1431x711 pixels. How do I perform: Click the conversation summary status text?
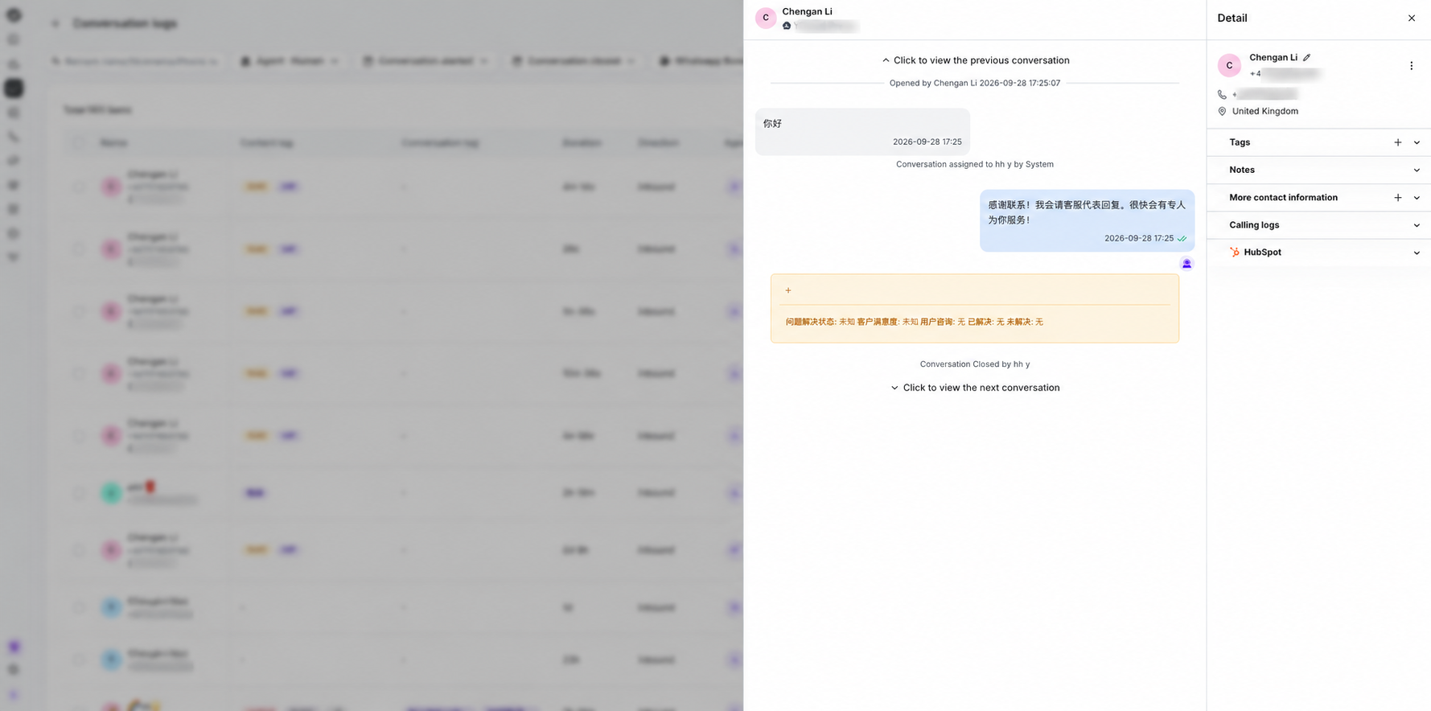point(914,322)
